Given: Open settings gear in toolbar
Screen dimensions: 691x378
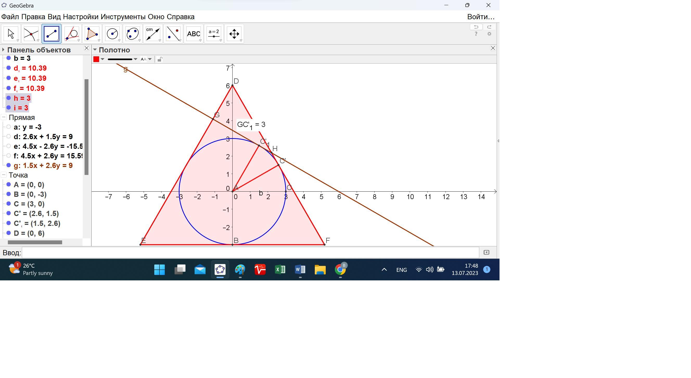Looking at the screenshot, I should [x=489, y=34].
